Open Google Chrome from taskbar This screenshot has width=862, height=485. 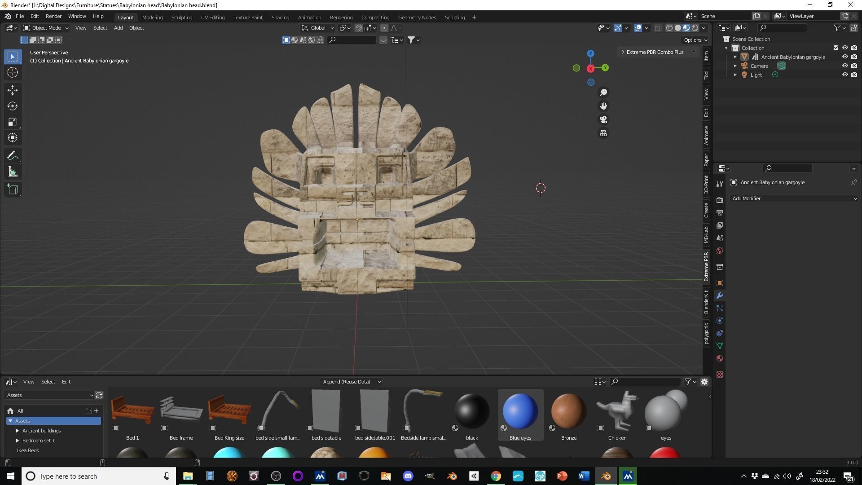(496, 476)
